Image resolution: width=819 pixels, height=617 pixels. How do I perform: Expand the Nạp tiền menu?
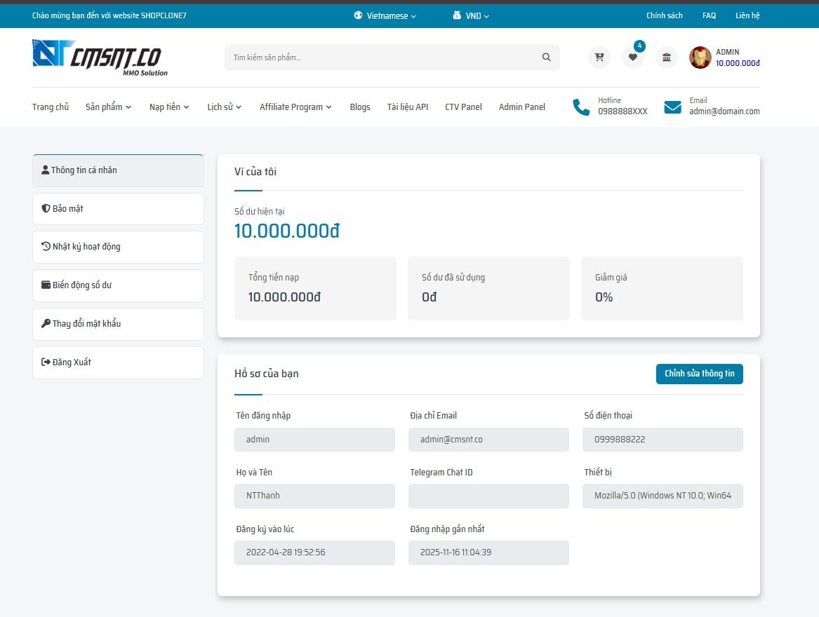(x=169, y=107)
